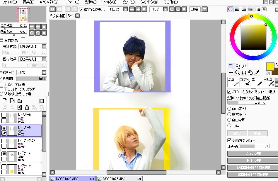Adjust the 不透明度 opacity slider
The image size is (278, 181).
coord(32,79)
